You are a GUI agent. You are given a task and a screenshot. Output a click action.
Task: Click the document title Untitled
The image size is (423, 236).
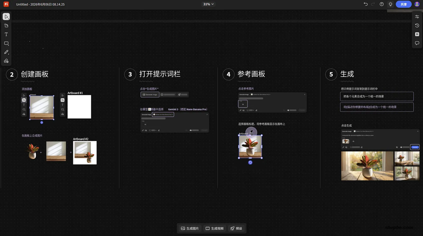(40, 4)
